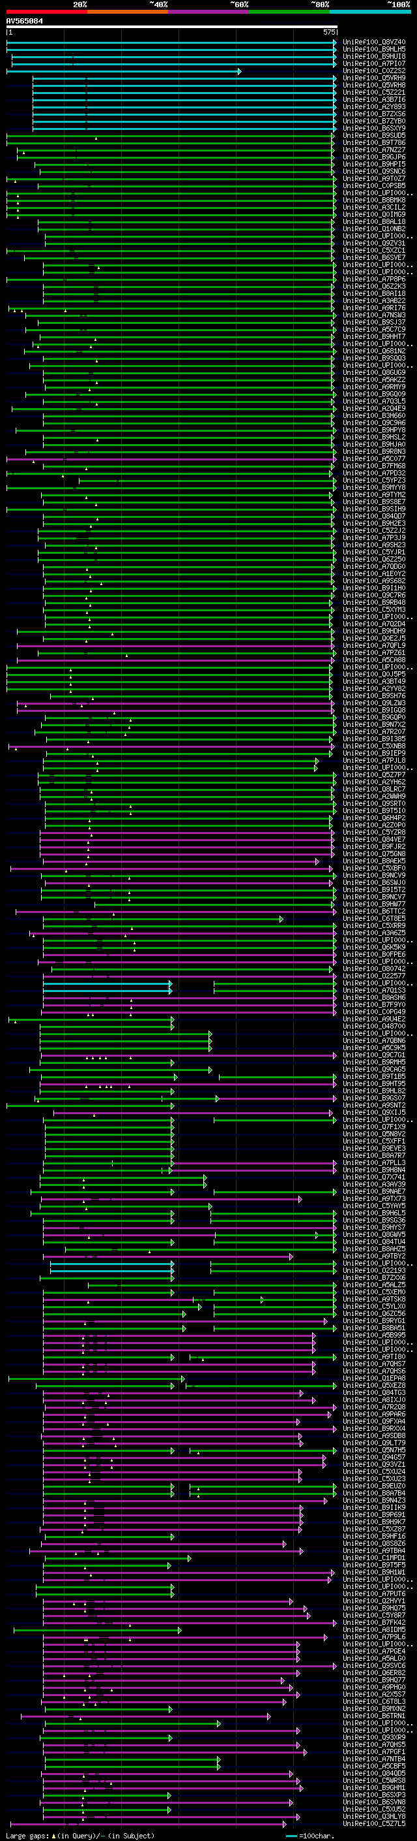Open hit UniRef100_B9HLH5
Viewport: 417px width, 1841px height.
[374, 50]
